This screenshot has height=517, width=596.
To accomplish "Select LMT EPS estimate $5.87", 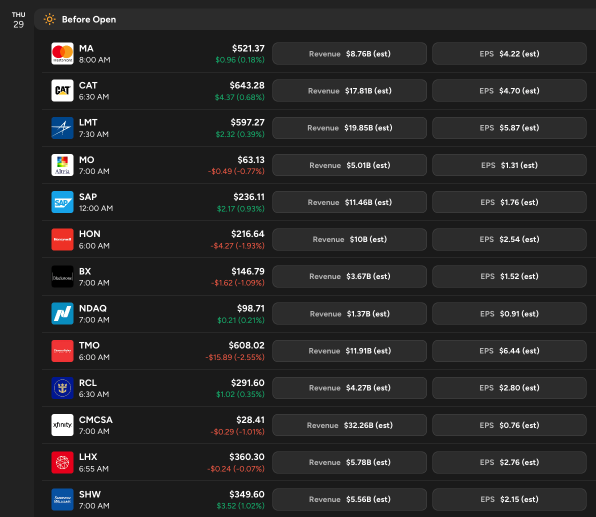I will [x=509, y=127].
